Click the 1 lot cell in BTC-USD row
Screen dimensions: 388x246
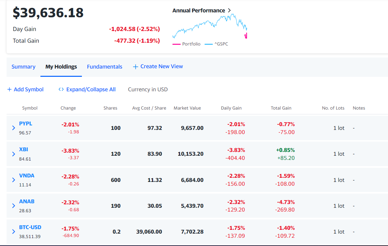coord(339,232)
